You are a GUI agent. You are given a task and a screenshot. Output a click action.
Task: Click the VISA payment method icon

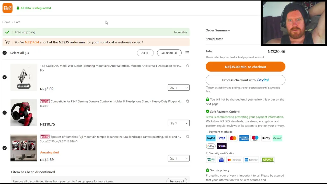pyautogui.click(x=222, y=138)
